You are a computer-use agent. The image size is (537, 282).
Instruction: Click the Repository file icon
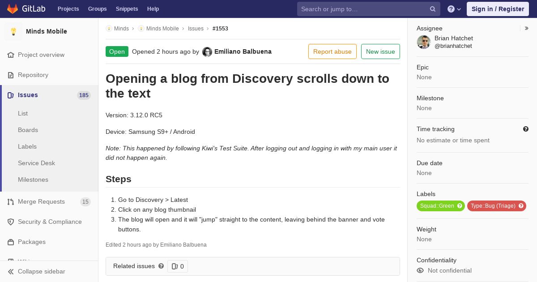click(11, 75)
